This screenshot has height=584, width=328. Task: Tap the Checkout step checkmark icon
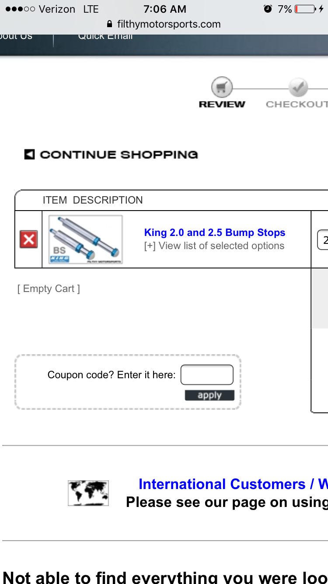point(298,88)
